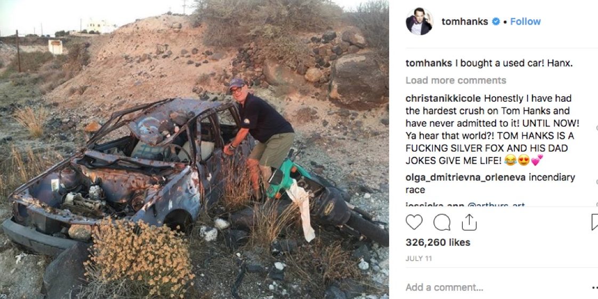Open the tomhanks profile picture avatar
The height and width of the screenshot is (299, 598).
click(419, 21)
